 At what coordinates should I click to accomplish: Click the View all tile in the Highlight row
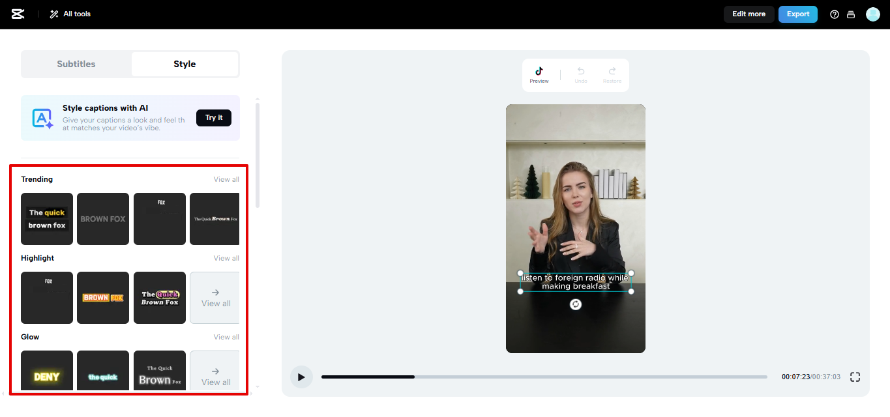(215, 298)
